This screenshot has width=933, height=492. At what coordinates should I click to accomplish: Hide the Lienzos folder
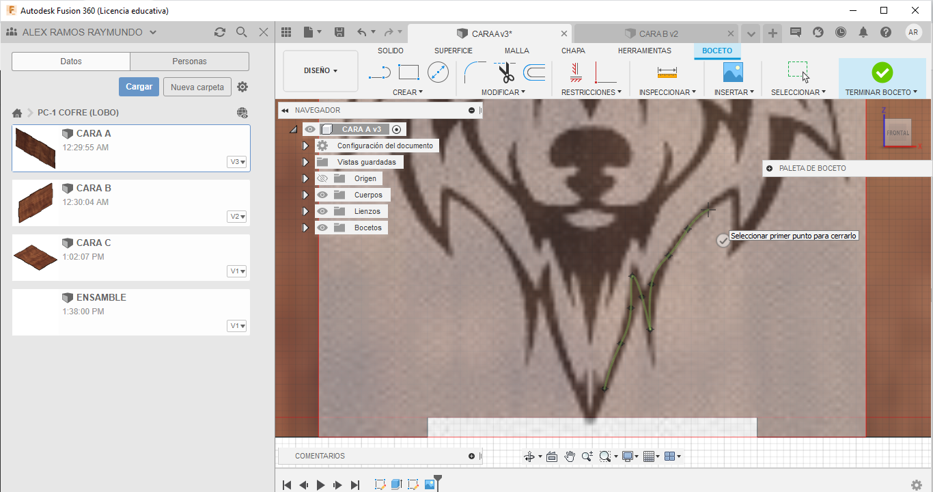click(323, 211)
